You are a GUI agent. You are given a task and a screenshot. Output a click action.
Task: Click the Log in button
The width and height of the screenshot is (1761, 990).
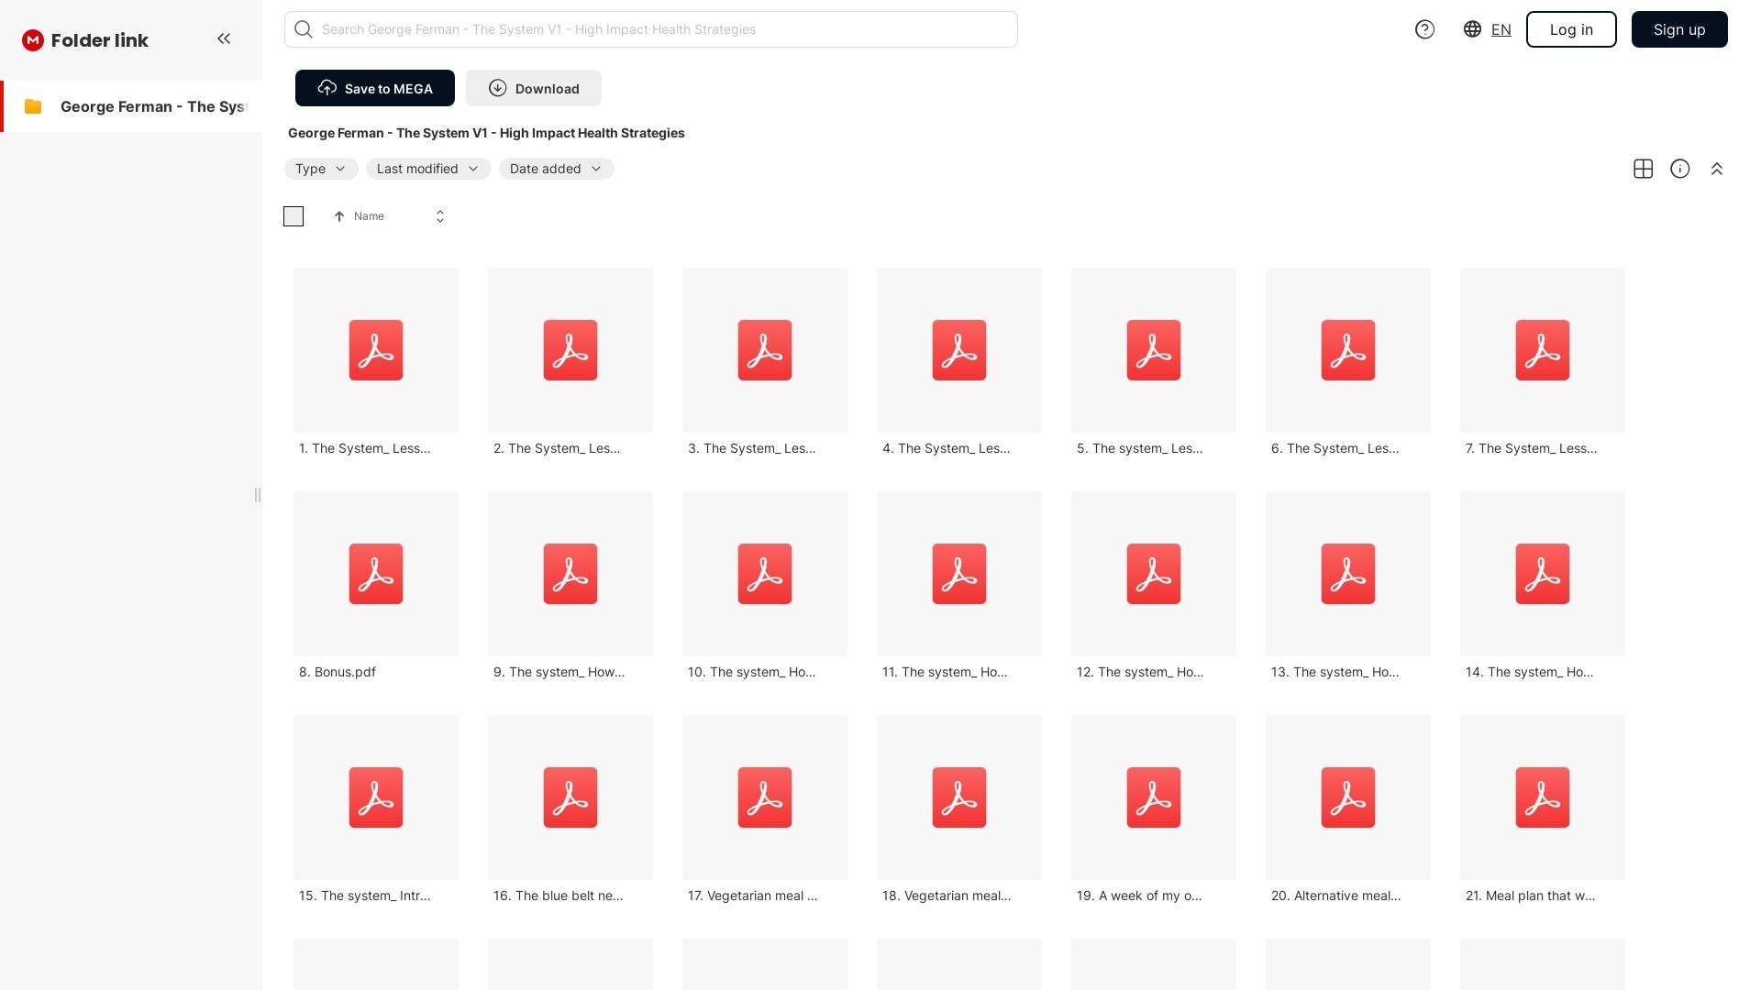tap(1570, 29)
